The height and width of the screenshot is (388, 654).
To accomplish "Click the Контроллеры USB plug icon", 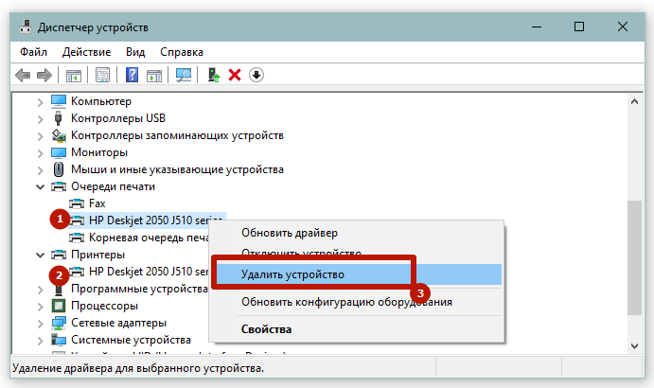I will pyautogui.click(x=59, y=118).
